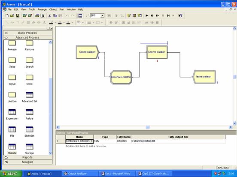Start the simulation with the Go button
The height and width of the screenshot is (177, 237).
146,15
